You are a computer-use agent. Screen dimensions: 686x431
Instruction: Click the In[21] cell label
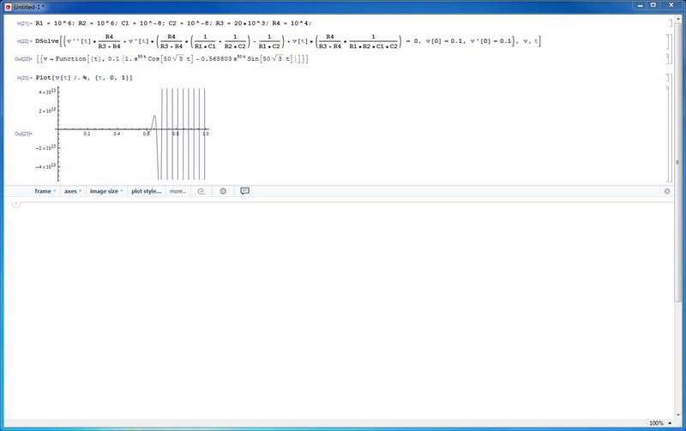[24, 24]
